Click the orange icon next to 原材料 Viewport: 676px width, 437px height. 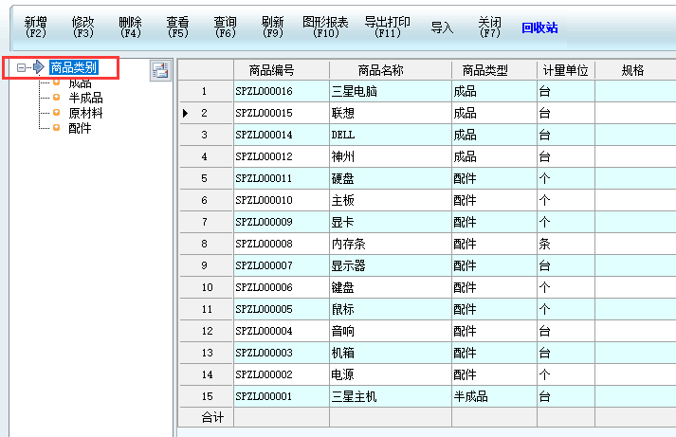click(56, 113)
